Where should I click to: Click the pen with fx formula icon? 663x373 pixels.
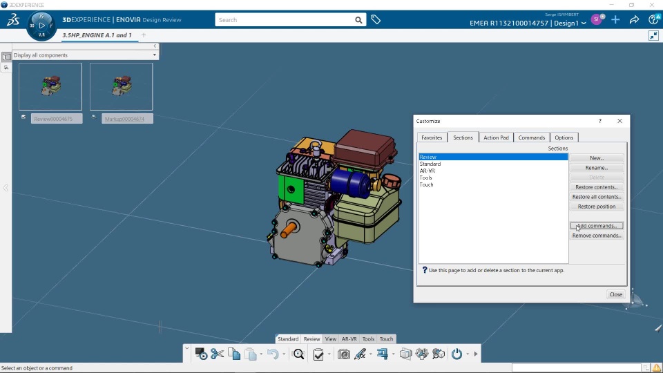pyautogui.click(x=361, y=354)
